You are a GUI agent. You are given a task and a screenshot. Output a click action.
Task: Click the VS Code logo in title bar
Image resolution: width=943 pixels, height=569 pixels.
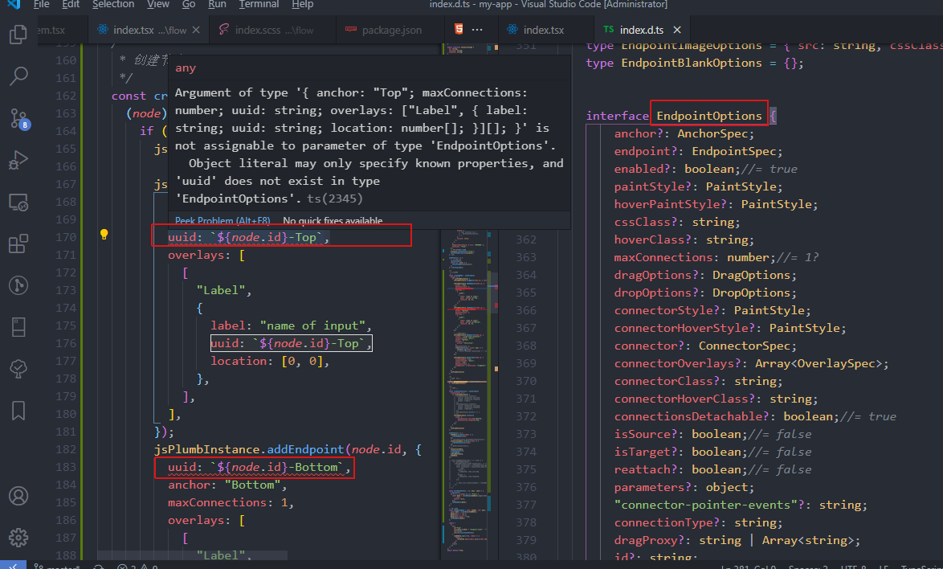coord(13,4)
